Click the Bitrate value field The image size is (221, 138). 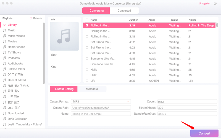(x=187, y=107)
